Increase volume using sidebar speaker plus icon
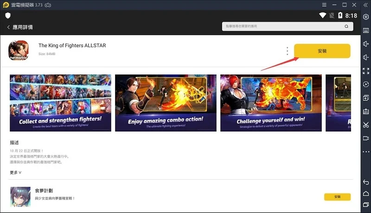The height and width of the screenshot is (213, 371). pos(366,44)
